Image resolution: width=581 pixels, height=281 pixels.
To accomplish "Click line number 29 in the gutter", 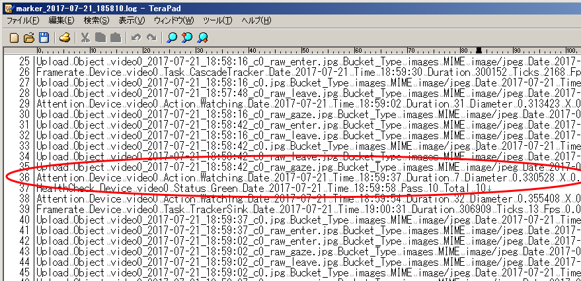I will point(24,104).
